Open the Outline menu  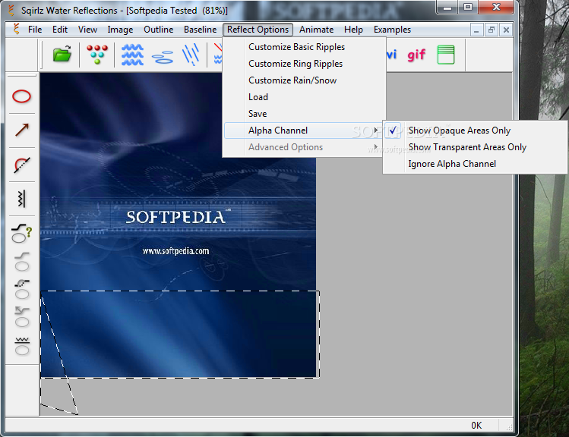coord(158,30)
